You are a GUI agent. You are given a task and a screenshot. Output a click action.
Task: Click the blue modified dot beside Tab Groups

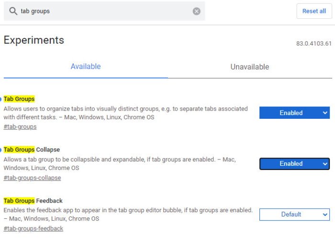(x=1, y=99)
